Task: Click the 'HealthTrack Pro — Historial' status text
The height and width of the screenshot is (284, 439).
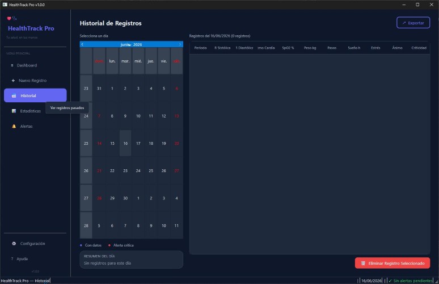Action: (25, 281)
